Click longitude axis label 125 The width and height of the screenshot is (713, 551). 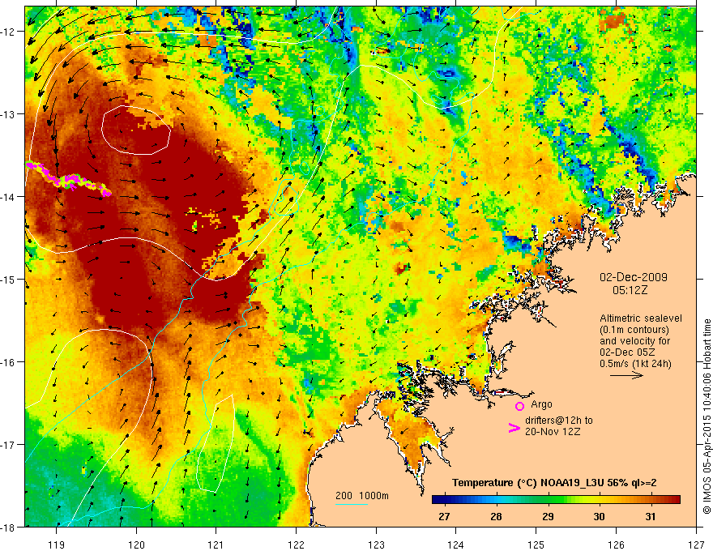[536, 545]
